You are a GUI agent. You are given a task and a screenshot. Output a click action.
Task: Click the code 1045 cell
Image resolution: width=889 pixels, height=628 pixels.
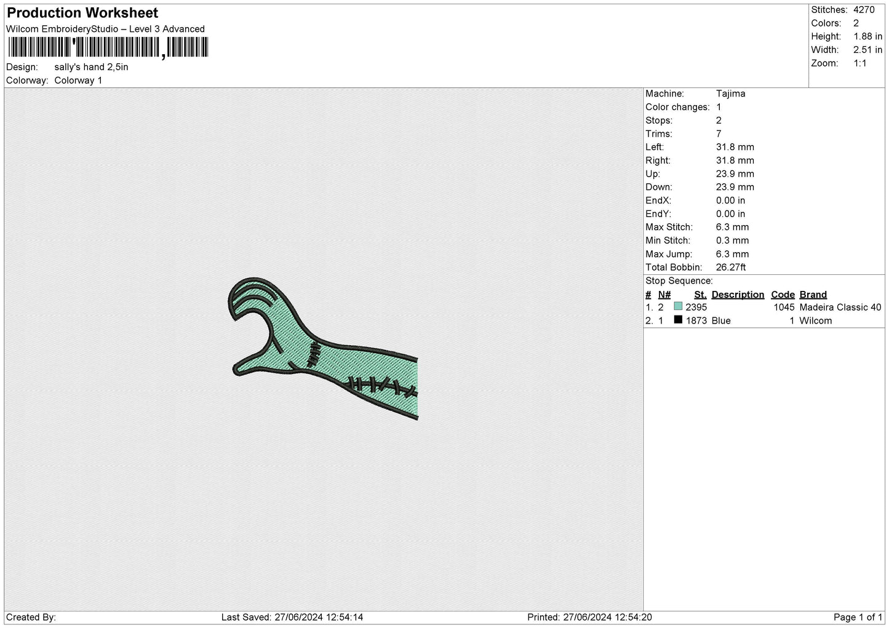coord(784,307)
